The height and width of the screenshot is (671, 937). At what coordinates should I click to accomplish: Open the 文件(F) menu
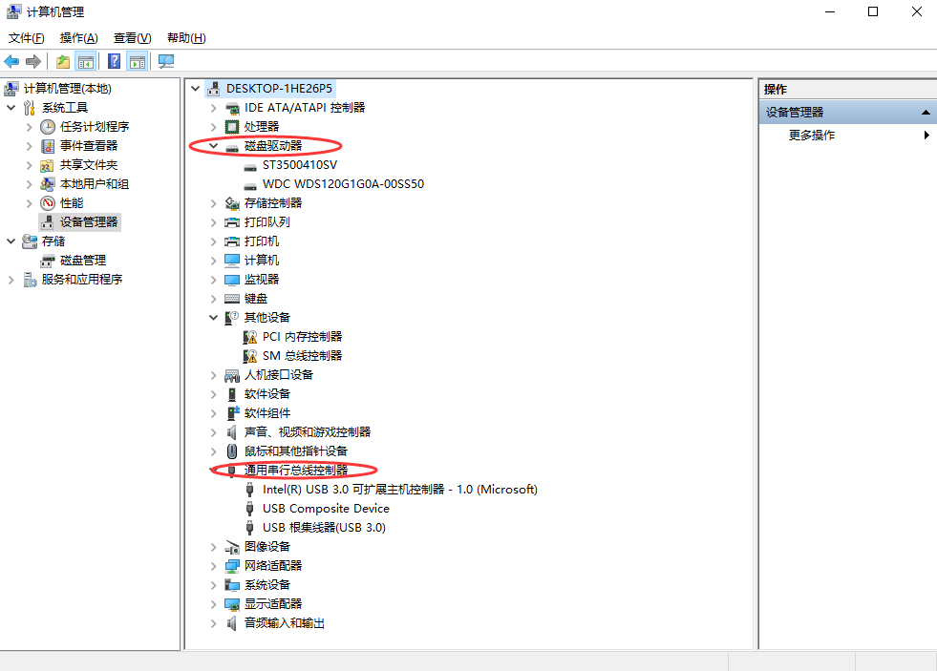point(27,38)
